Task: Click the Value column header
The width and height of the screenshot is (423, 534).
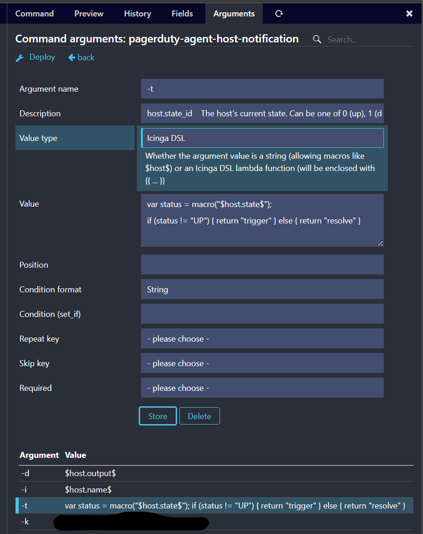Action: (75, 455)
